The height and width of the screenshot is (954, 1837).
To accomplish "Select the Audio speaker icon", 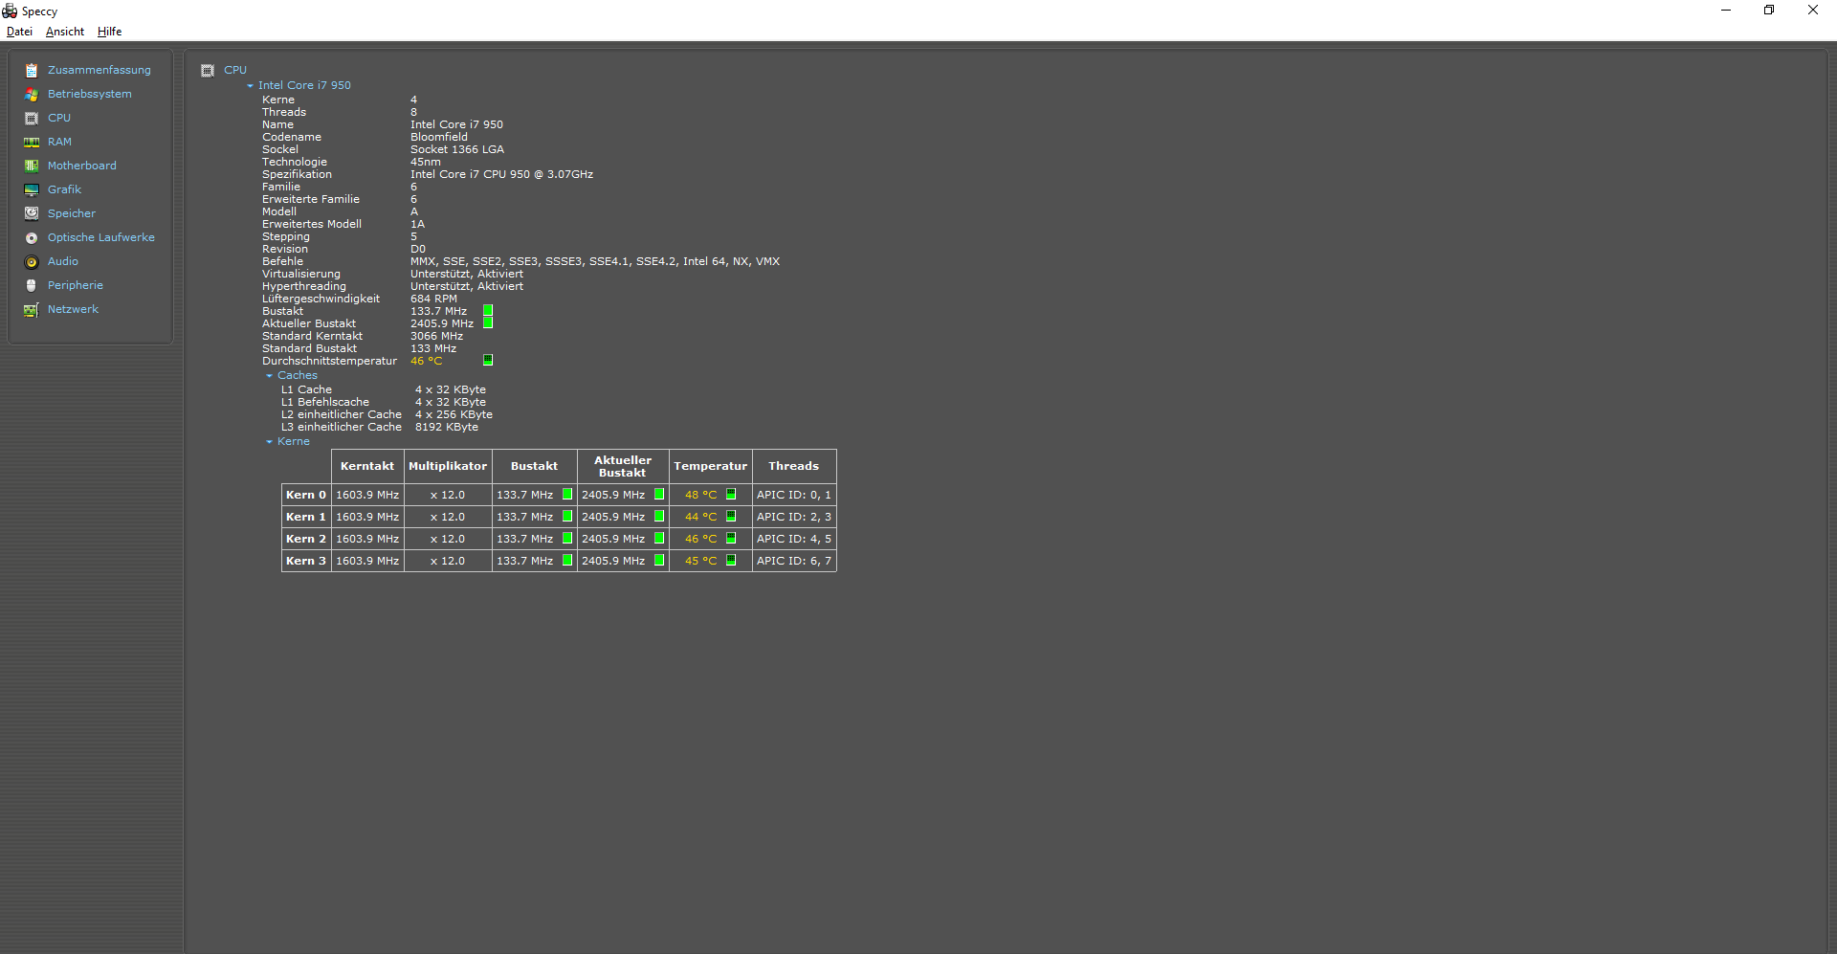I will 32,262.
